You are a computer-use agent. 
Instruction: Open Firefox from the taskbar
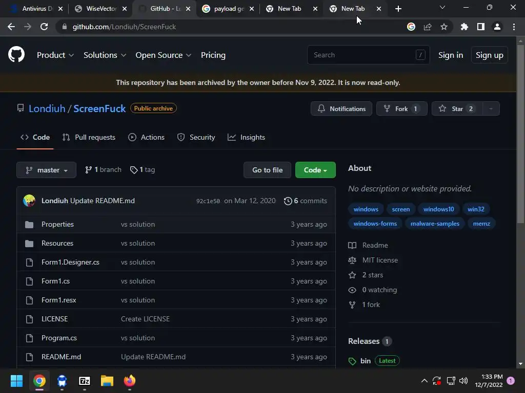(x=130, y=381)
